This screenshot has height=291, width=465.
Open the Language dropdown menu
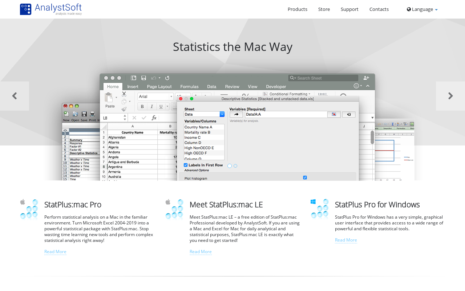(x=422, y=9)
